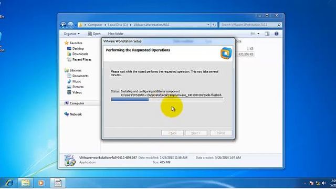Refresh the Explorer address bar
Viewport: 336px width, 189px height.
[x=214, y=25]
